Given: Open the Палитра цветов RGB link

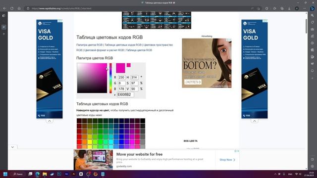Looking at the screenshot, I should 89,45.
